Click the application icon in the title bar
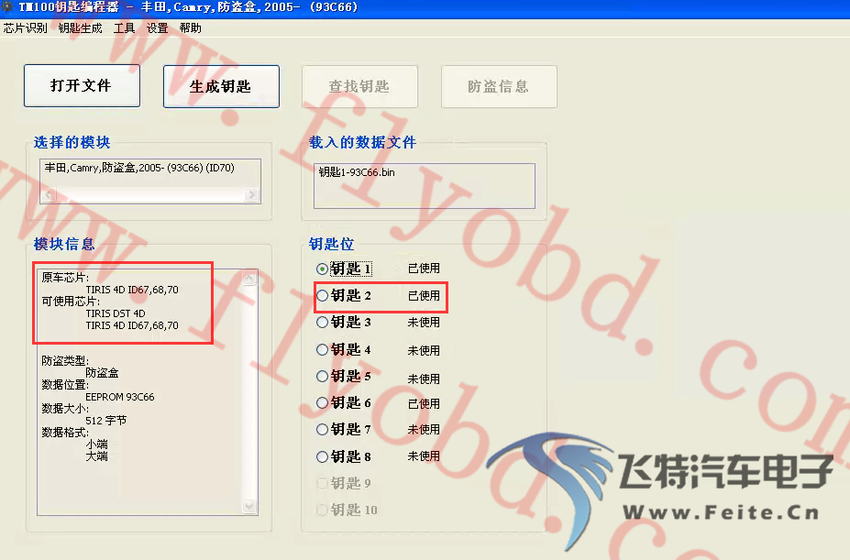 coord(6,7)
